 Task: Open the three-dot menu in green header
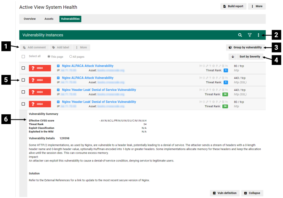[x=258, y=35]
